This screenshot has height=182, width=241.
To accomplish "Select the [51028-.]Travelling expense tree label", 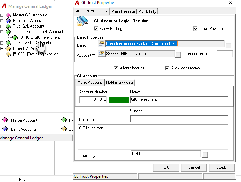I will pos(36,54).
